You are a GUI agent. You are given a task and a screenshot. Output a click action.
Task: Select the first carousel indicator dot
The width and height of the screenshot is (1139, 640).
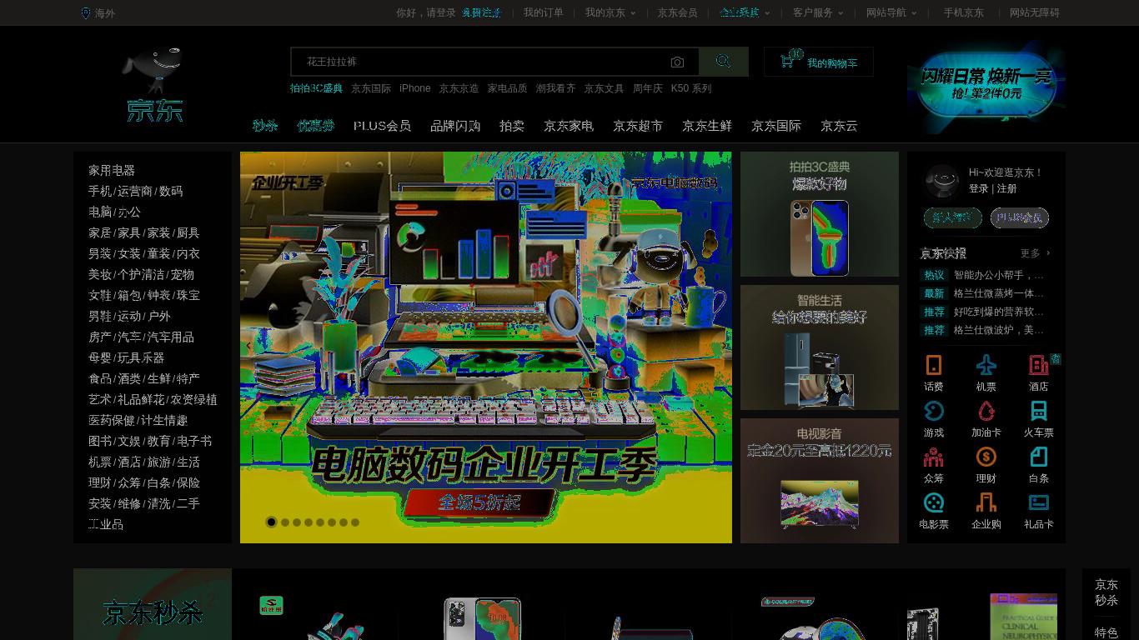tap(271, 522)
